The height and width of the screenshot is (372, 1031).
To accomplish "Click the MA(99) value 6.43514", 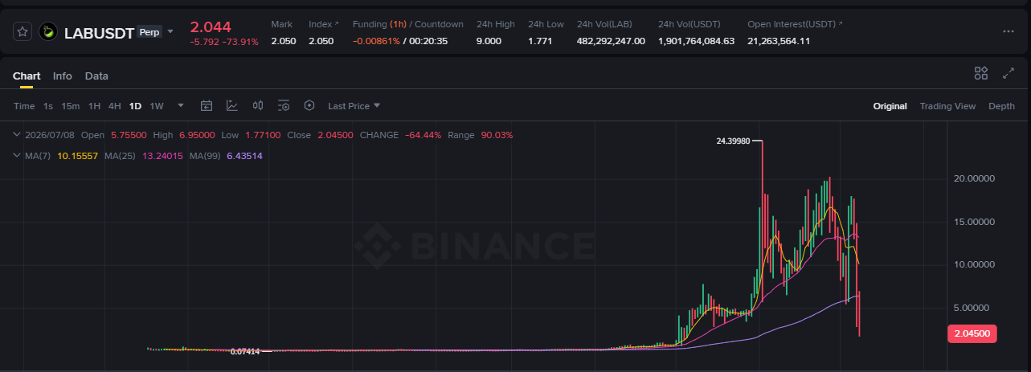I will 245,155.
